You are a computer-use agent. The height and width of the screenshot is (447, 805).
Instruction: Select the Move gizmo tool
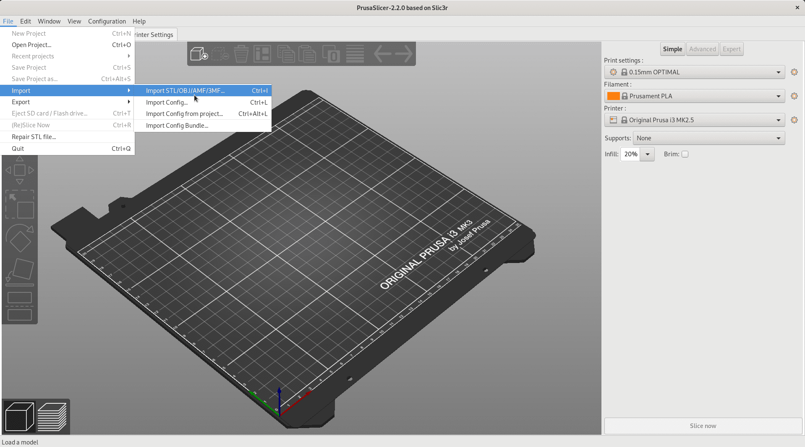[x=20, y=170]
